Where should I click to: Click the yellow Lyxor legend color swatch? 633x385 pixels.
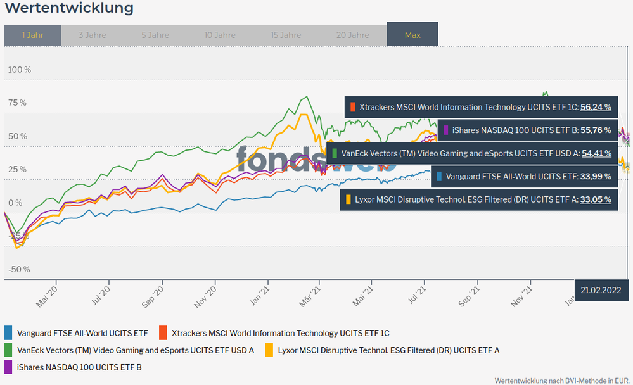[269, 350]
